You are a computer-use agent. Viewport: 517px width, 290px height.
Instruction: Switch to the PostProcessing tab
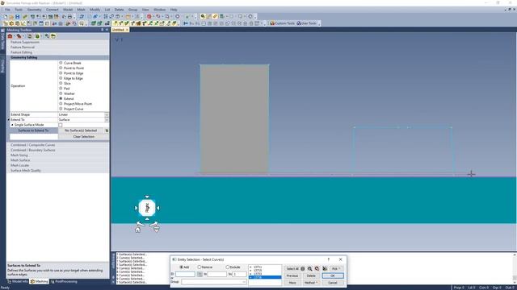coord(65,281)
